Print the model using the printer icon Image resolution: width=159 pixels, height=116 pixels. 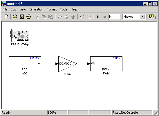[x=28, y=17]
